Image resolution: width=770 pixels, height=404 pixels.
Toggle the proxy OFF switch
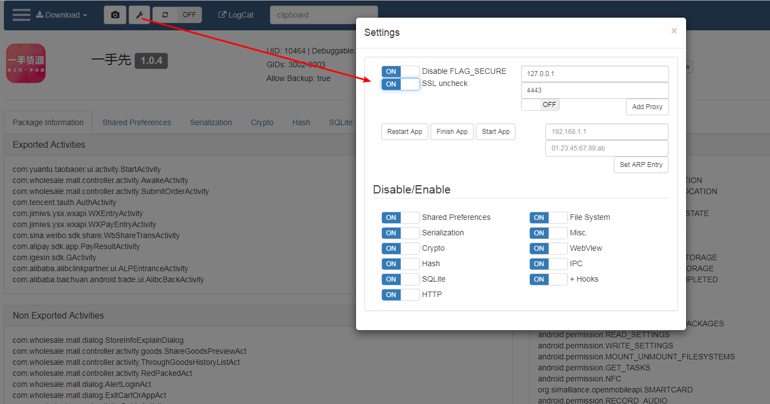click(540, 105)
